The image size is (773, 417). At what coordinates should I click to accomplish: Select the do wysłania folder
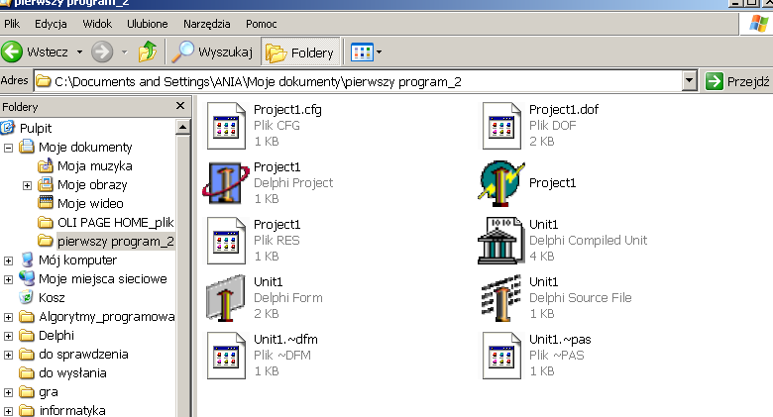pyautogui.click(x=72, y=372)
